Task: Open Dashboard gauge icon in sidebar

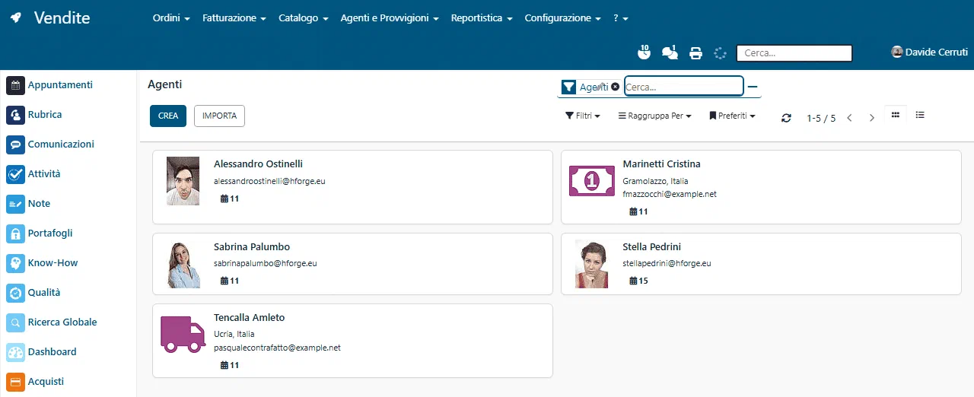Action: 16,352
